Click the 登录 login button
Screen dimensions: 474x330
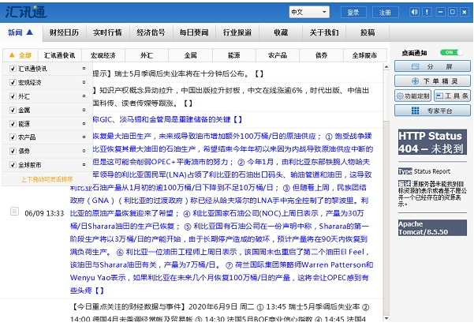[353, 13]
